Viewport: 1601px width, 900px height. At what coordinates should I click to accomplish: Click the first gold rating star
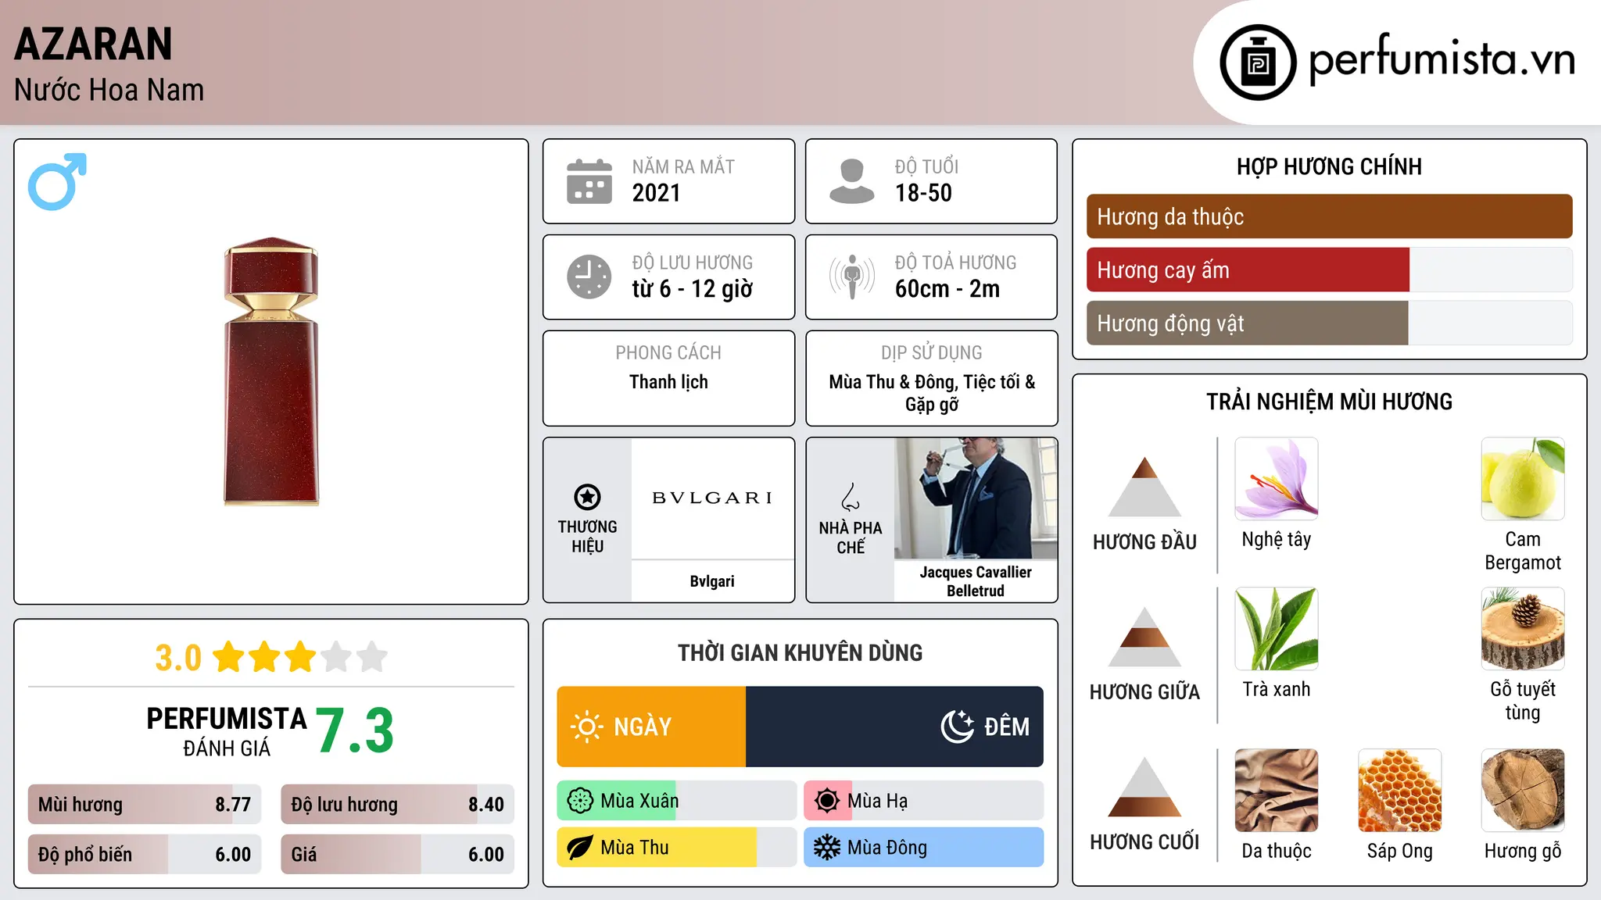[229, 657]
